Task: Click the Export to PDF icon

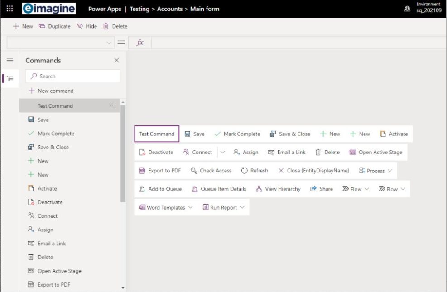Action: coord(142,170)
